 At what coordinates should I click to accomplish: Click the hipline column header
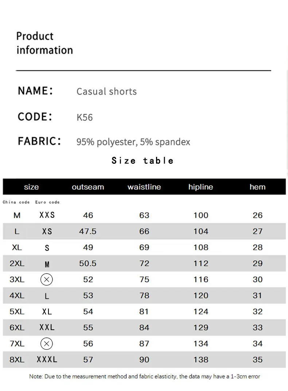(x=201, y=187)
